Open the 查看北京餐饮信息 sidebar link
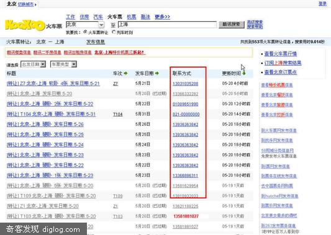The image size is (331, 235). point(277,95)
